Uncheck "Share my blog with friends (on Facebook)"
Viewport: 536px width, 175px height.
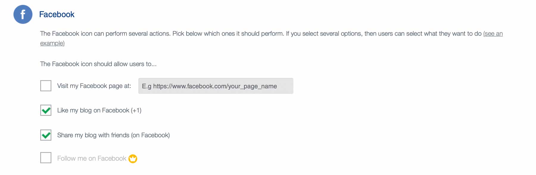click(x=46, y=135)
